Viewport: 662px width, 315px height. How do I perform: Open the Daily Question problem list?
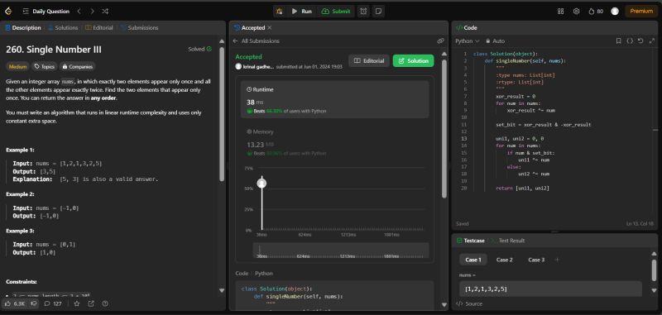46,12
